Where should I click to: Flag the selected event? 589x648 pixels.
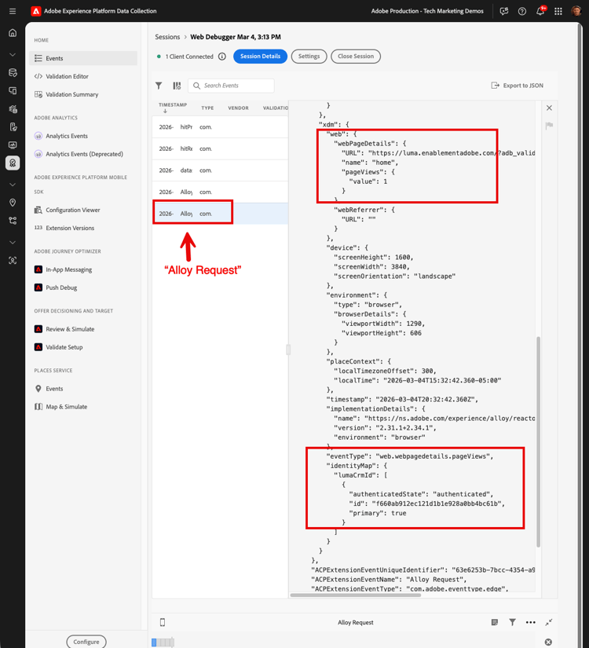point(549,126)
